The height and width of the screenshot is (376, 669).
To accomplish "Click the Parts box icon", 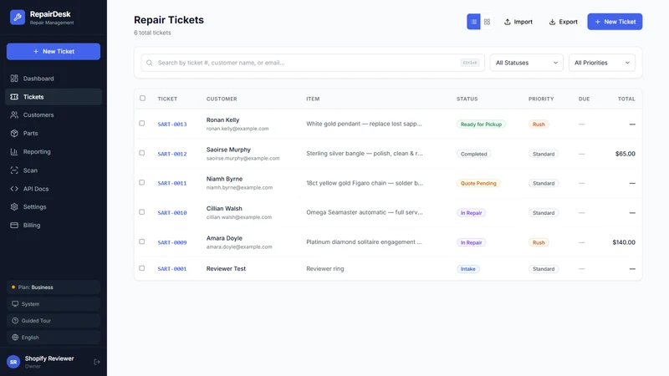I will point(14,133).
